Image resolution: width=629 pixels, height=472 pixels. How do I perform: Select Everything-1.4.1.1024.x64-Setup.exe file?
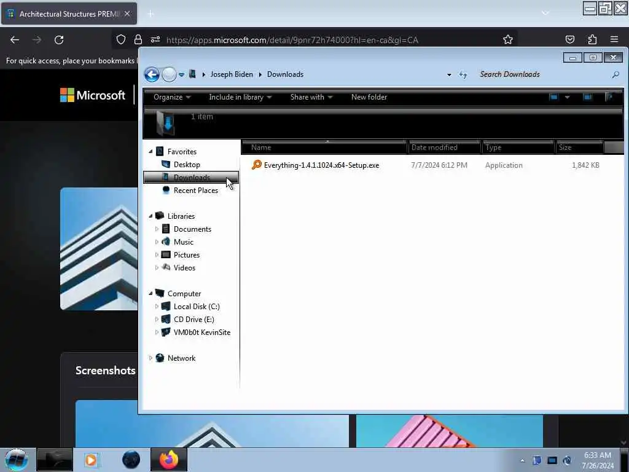click(x=321, y=165)
